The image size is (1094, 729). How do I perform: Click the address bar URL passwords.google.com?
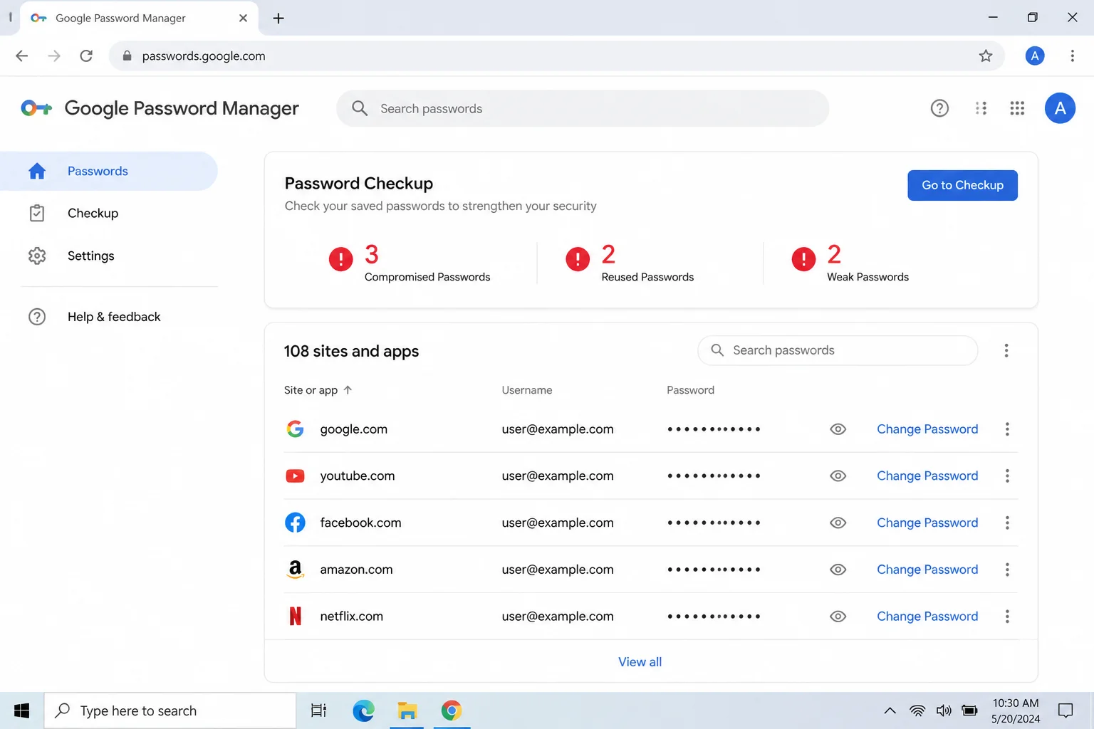click(x=204, y=56)
